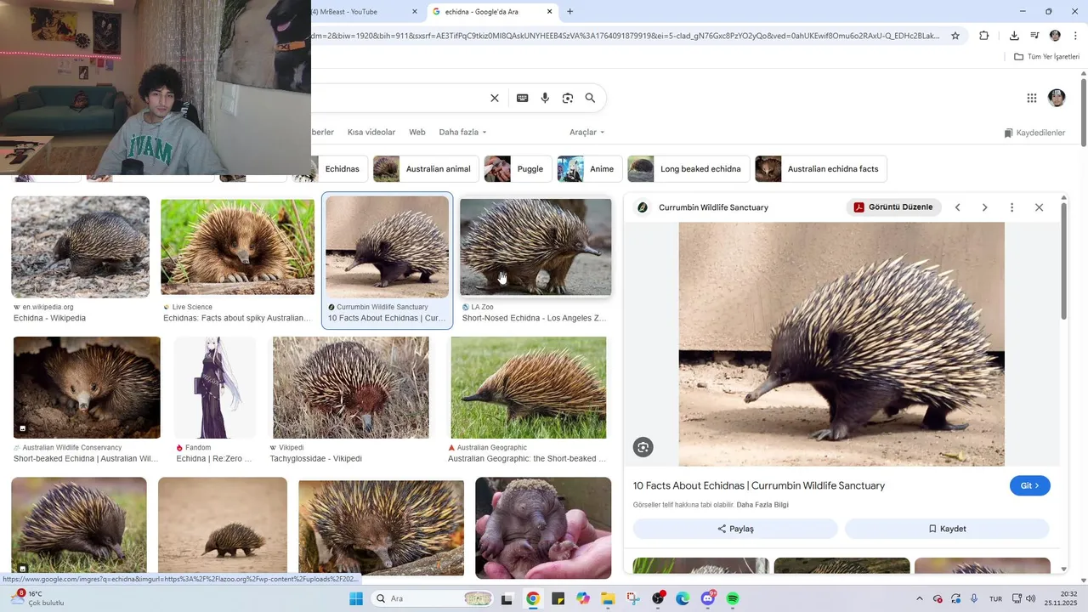Screen dimensions: 1088x612
Task: Open Snipping Tool from the taskbar
Action: 632,598
